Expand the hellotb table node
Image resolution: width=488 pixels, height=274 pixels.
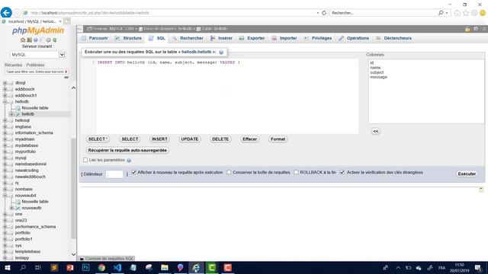11,114
